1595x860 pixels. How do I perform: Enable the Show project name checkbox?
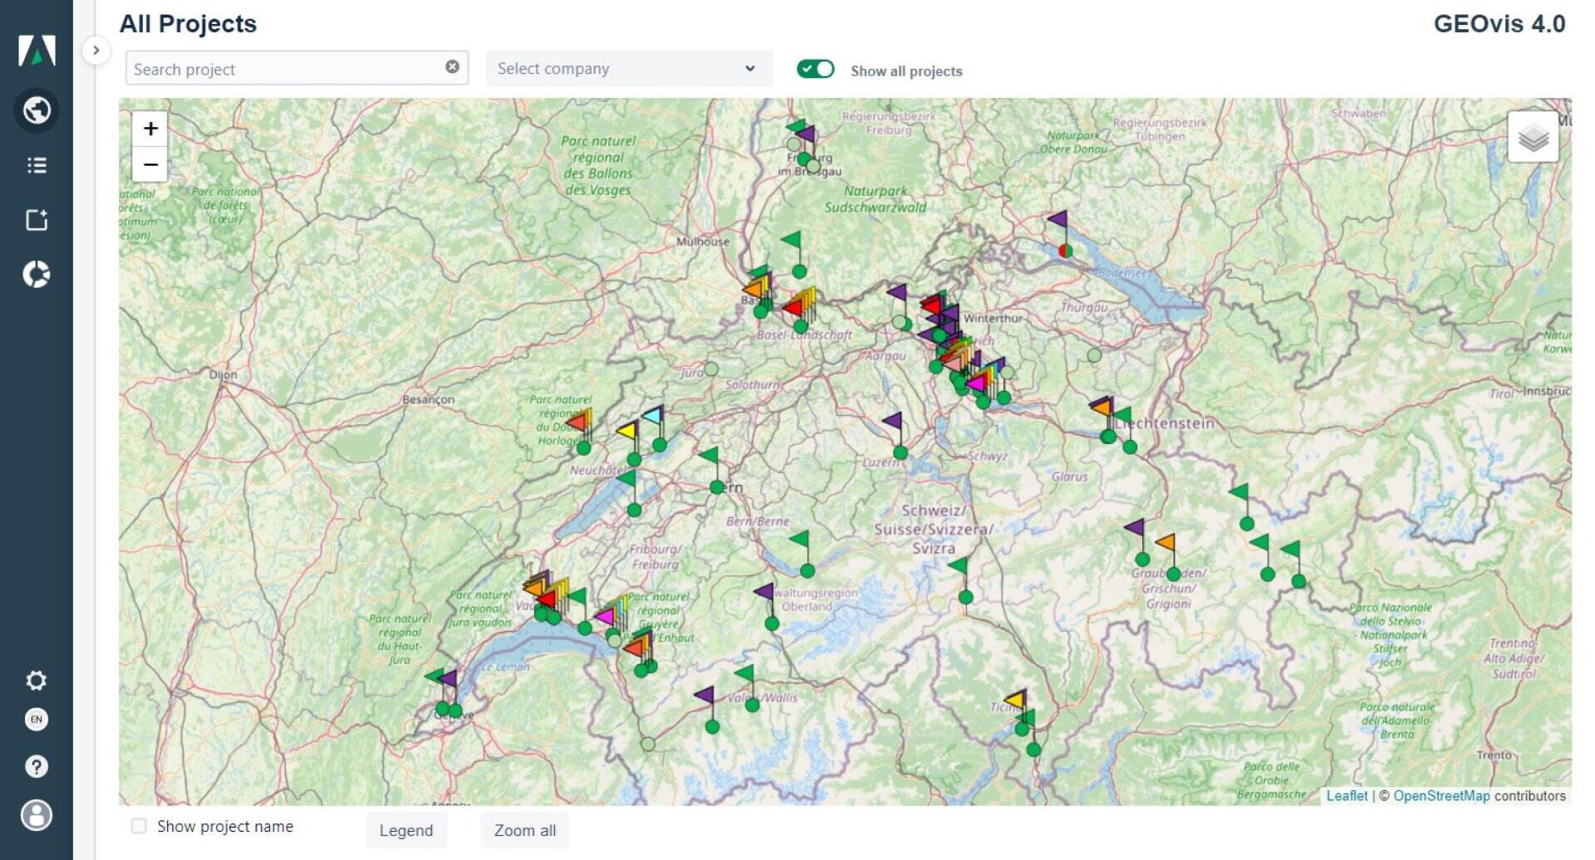coord(138,826)
